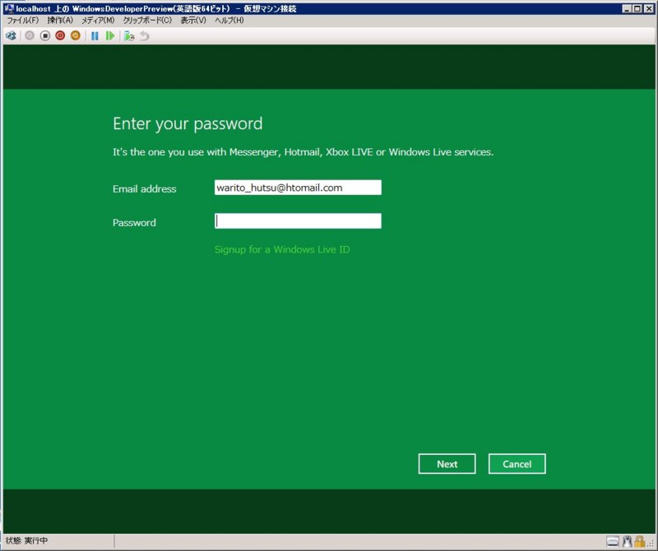Image resolution: width=658 pixels, height=551 pixels.
Task: Grab the window resize grip corner
Action: coord(651,544)
